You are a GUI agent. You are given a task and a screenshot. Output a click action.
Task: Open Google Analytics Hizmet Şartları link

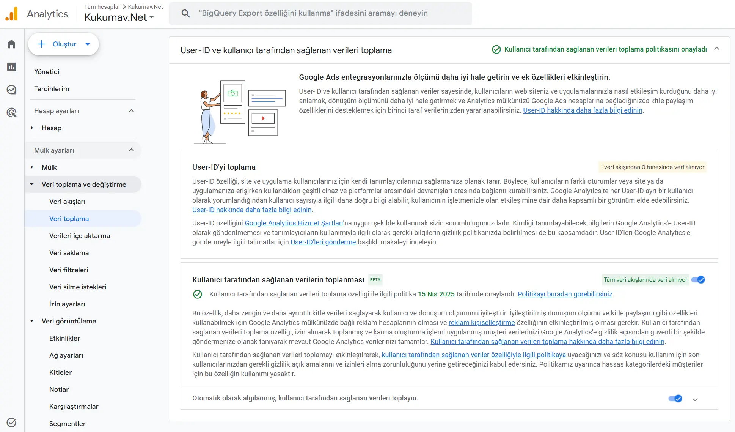(x=294, y=223)
